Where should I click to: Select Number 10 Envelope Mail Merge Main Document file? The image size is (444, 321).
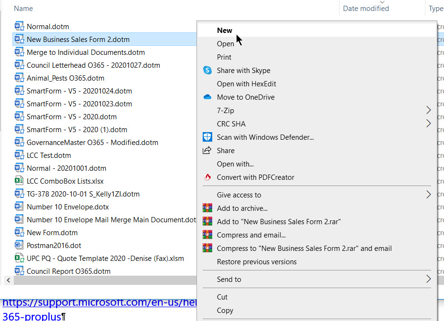pyautogui.click(x=111, y=219)
